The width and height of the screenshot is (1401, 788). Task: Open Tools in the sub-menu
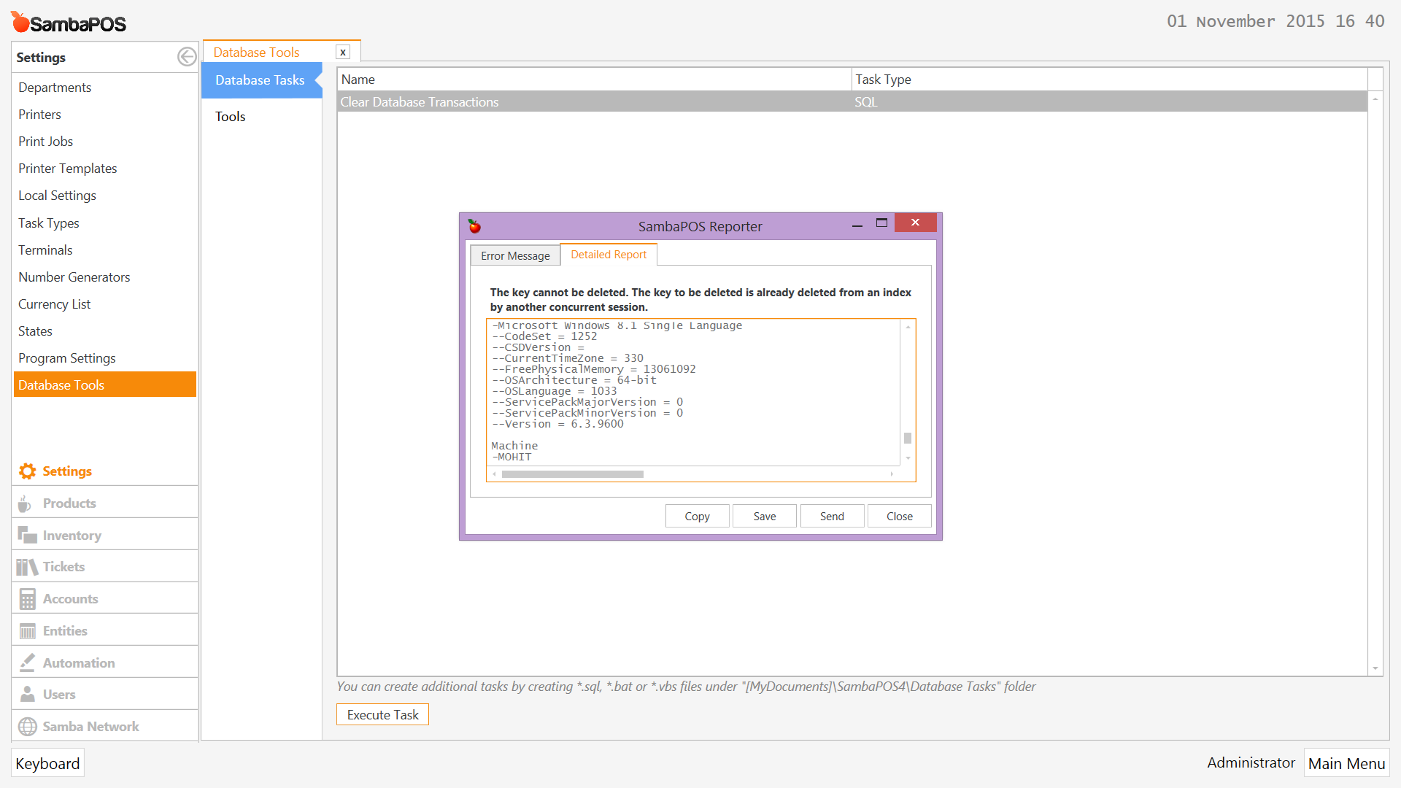pos(230,117)
